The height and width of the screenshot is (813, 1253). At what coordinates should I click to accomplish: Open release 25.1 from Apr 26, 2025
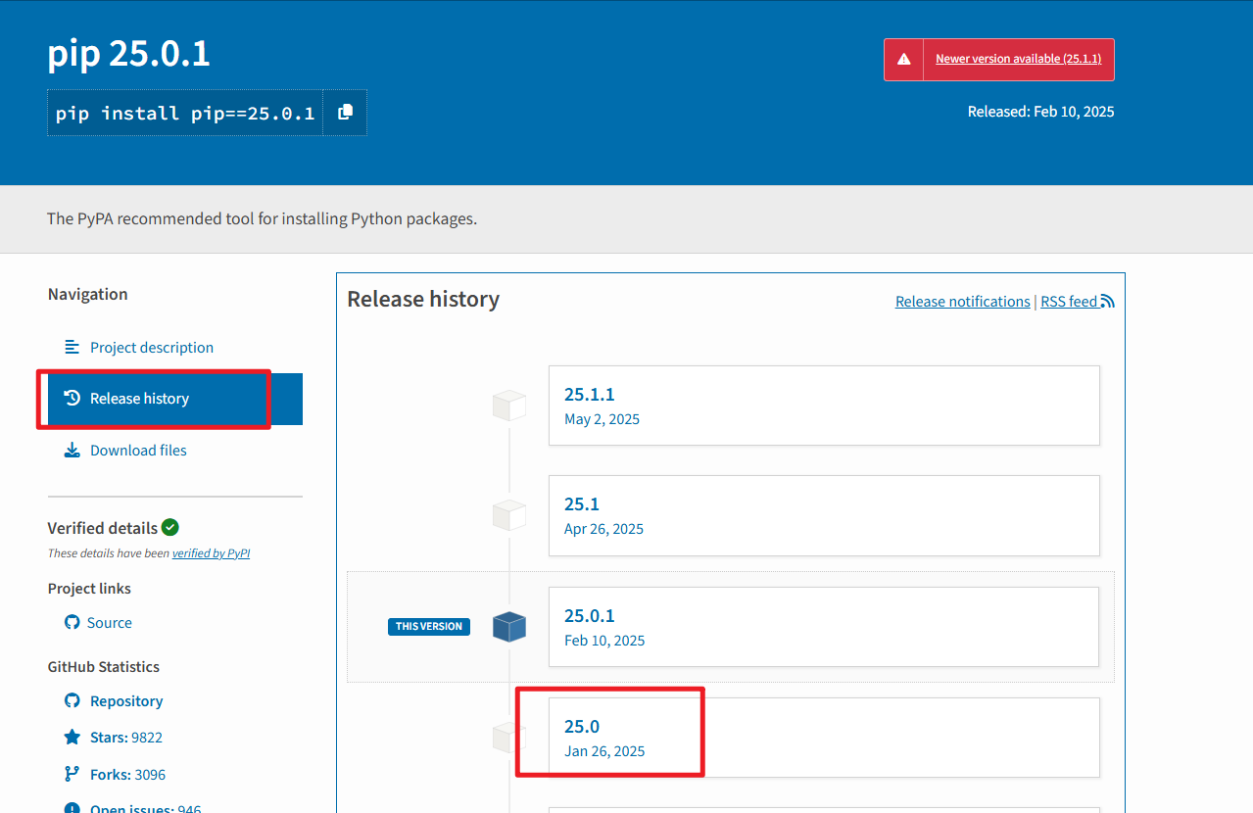tap(824, 515)
